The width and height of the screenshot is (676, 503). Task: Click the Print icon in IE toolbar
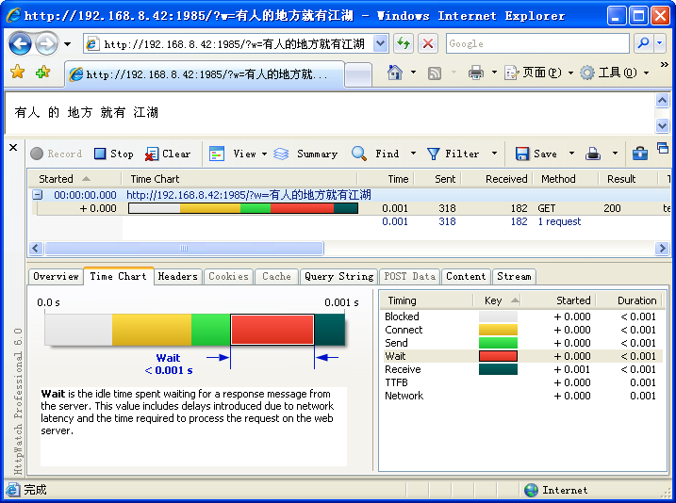click(x=476, y=73)
